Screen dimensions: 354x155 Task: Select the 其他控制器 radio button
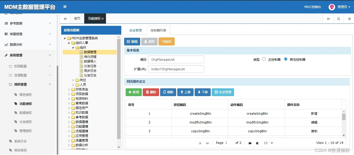coord(286,59)
